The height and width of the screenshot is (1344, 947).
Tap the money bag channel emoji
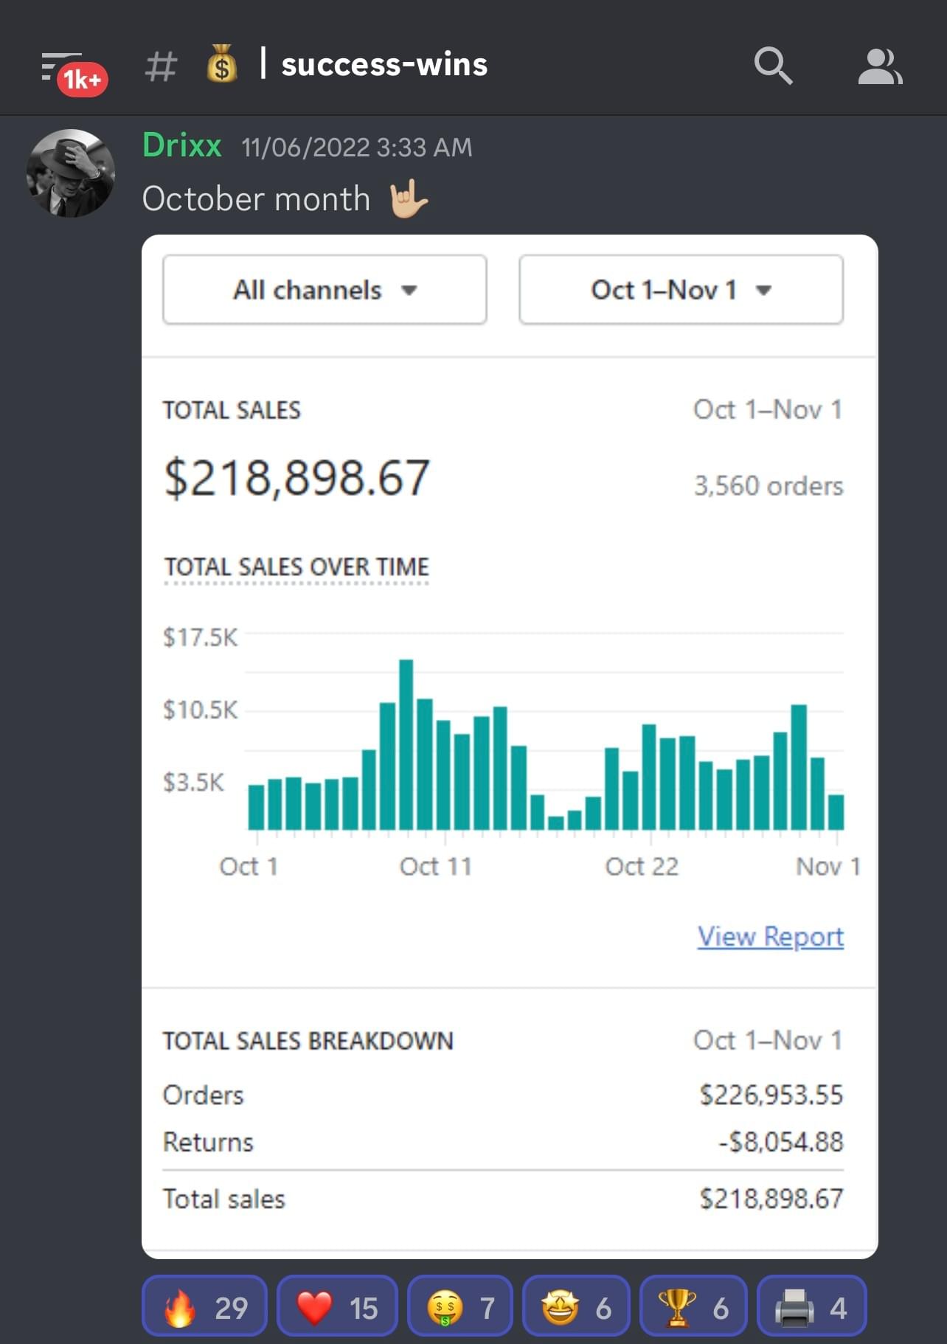tap(221, 64)
